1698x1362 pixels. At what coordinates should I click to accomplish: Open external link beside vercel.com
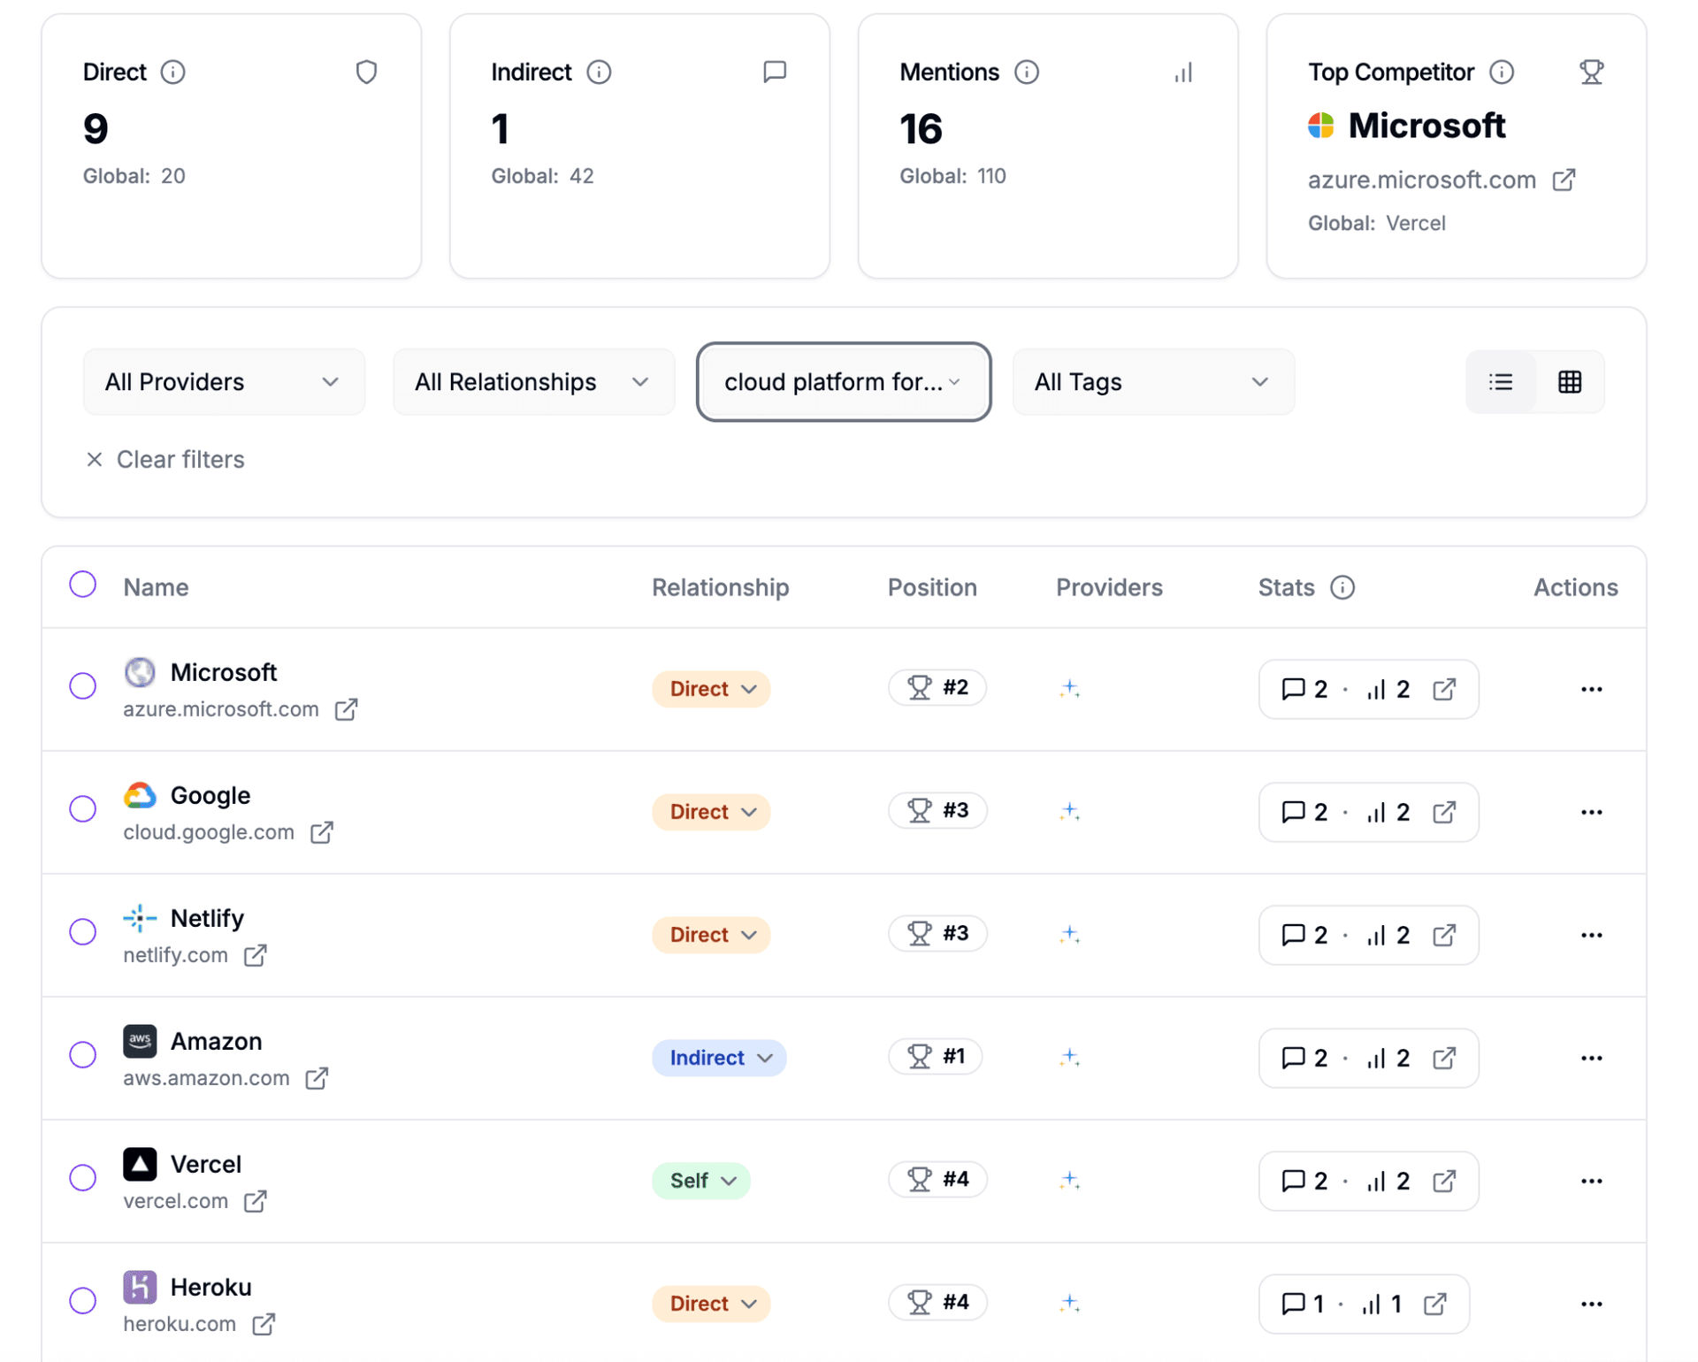pos(255,1201)
